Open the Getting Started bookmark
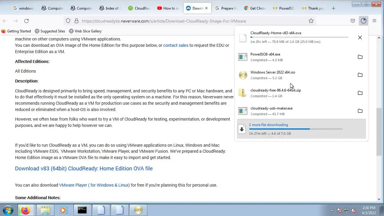 [x=16, y=31]
